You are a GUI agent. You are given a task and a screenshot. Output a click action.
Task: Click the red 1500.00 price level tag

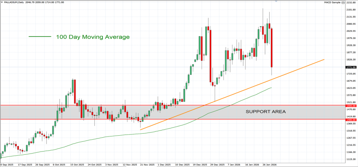[351, 106]
